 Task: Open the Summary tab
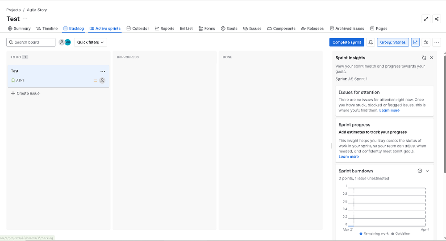tap(19, 29)
